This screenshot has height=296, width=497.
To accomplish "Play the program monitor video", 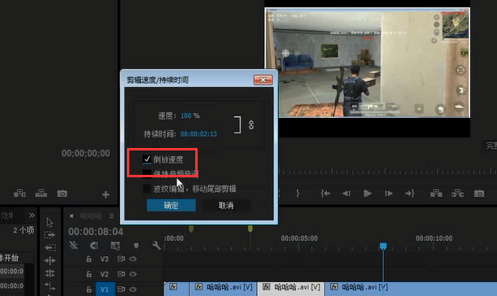I will [368, 194].
